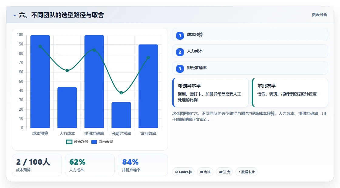The width and height of the screenshot is (340, 188).
Task: Click the x-axis label 考勤异常率
Action: 121,133
